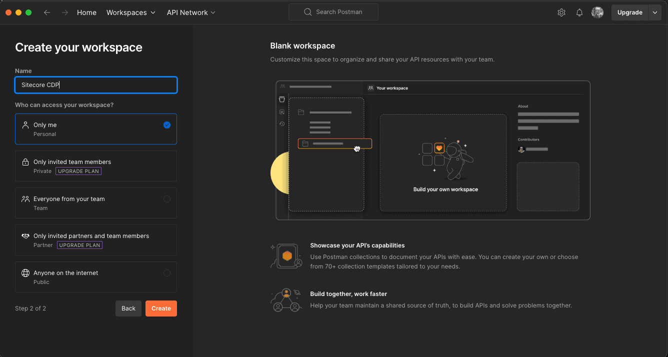Expand the Workspaces dropdown

tap(130, 12)
